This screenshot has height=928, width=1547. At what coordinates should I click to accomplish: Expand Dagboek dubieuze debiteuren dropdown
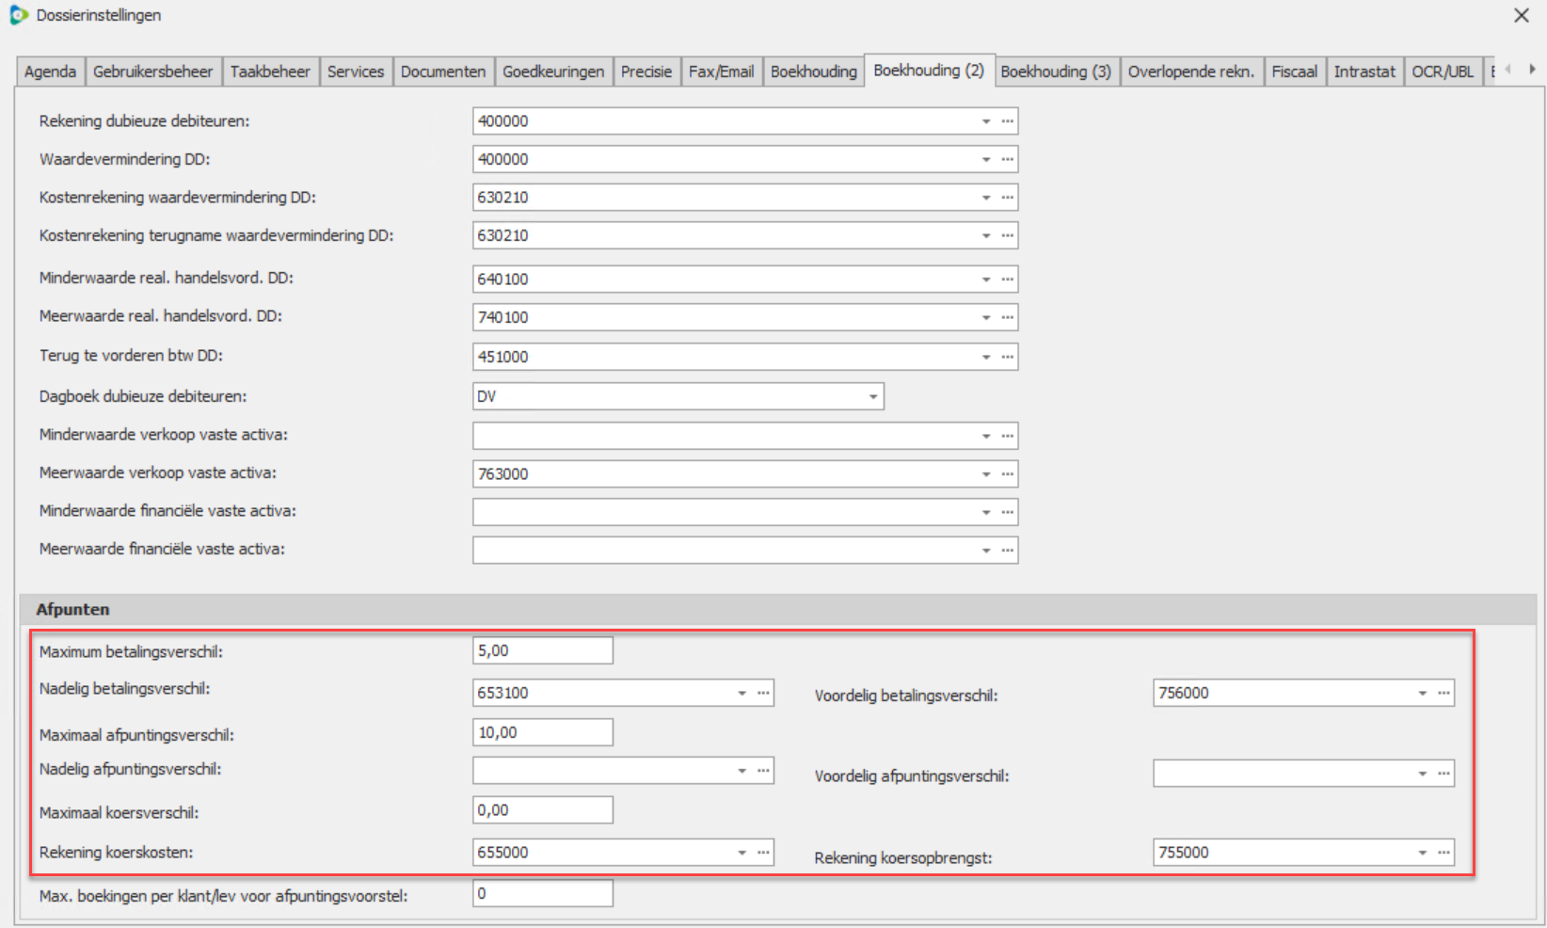[x=873, y=397]
